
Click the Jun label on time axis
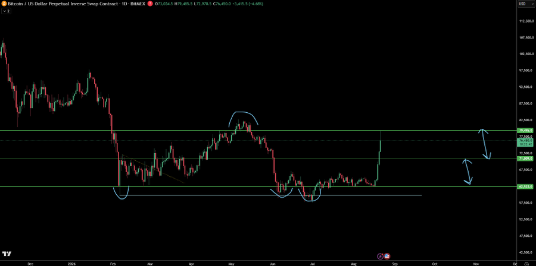pos(272,264)
